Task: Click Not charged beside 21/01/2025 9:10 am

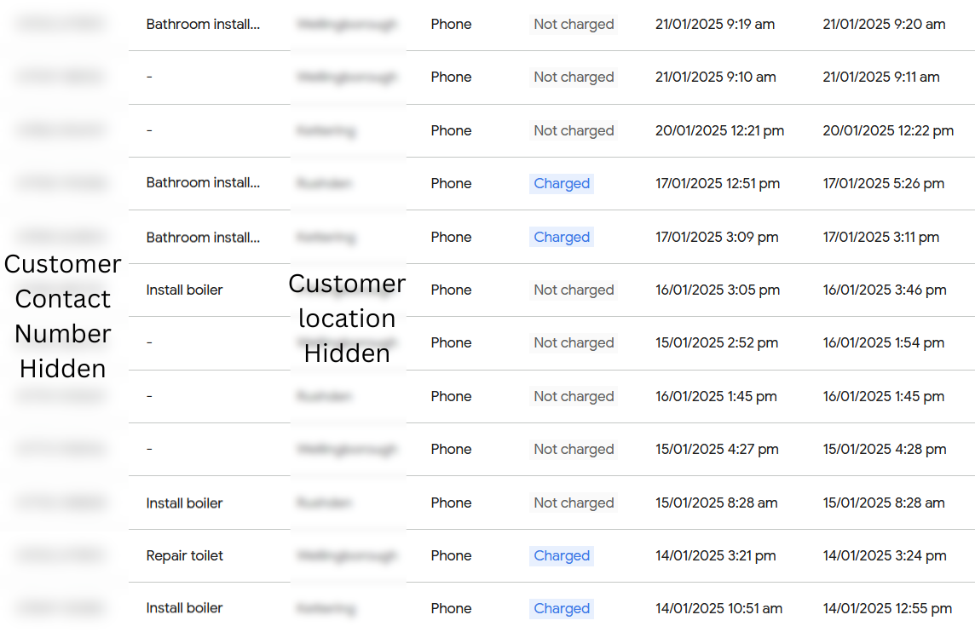Action: [574, 77]
